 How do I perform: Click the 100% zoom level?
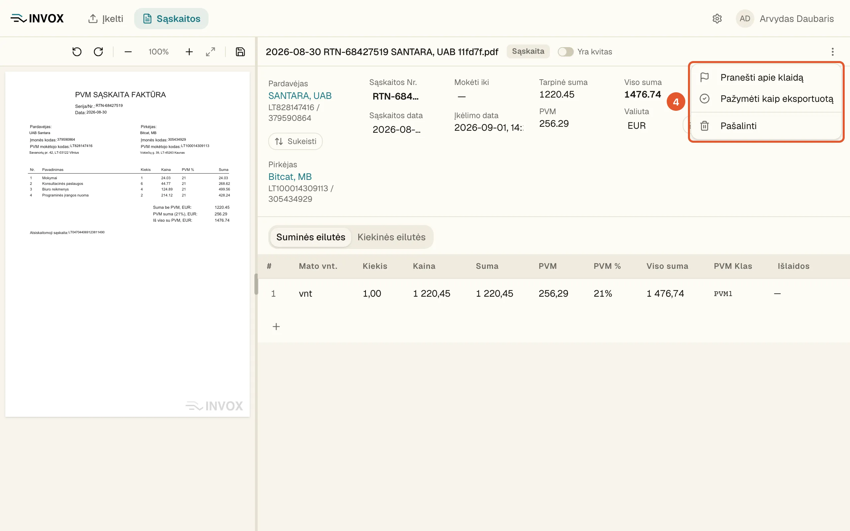pos(158,52)
